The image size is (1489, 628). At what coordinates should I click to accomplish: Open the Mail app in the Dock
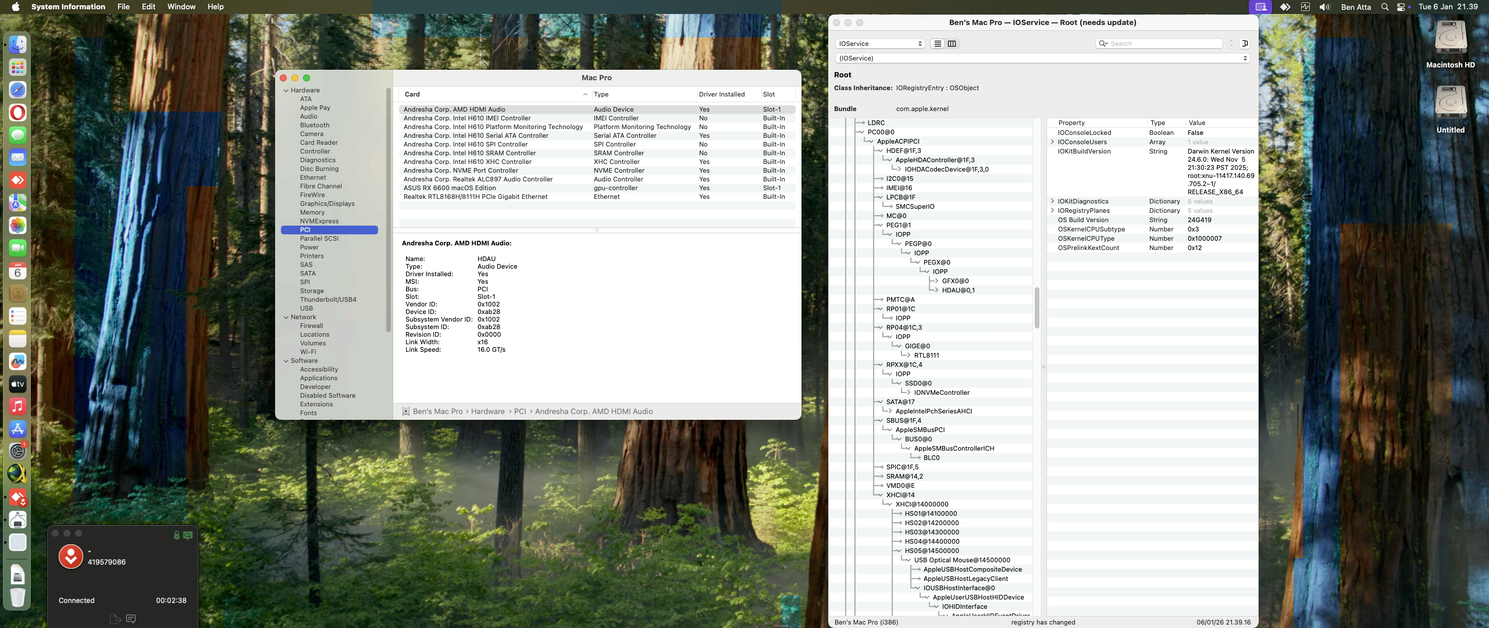point(17,158)
